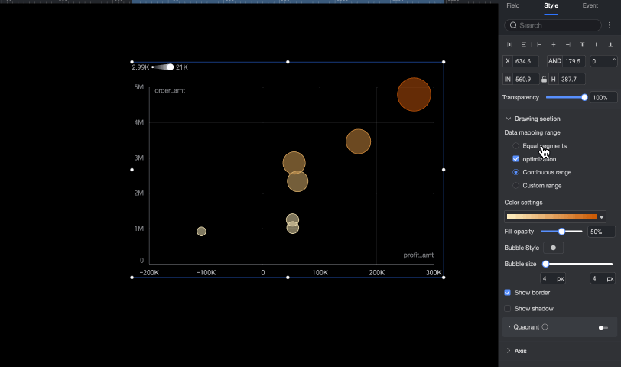Select the Equal segments radio option
The image size is (621, 367).
click(x=515, y=146)
